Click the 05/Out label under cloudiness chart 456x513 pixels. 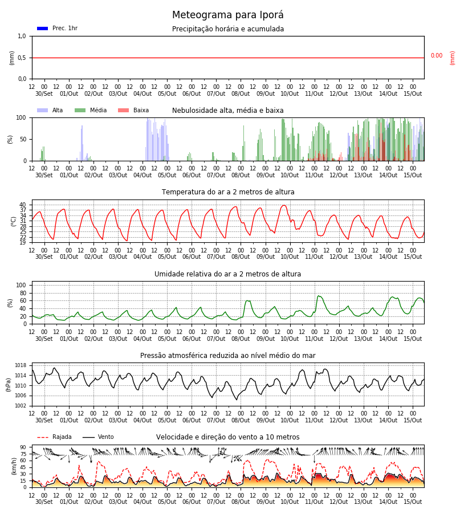click(167, 175)
